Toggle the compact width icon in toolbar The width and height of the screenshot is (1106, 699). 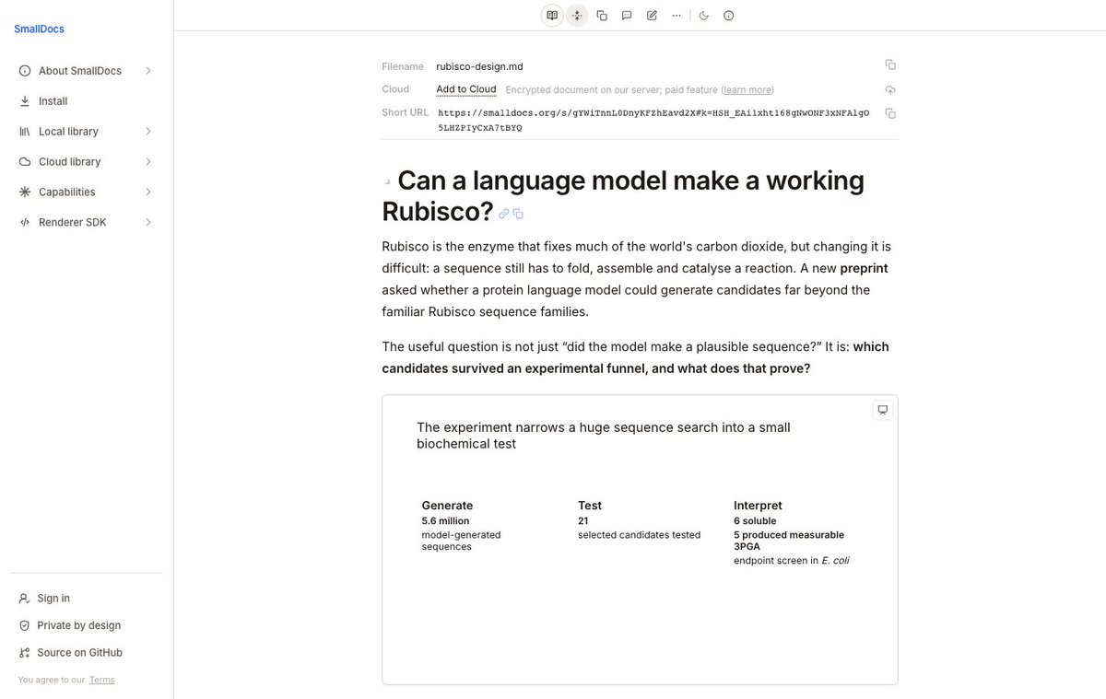pyautogui.click(x=577, y=16)
